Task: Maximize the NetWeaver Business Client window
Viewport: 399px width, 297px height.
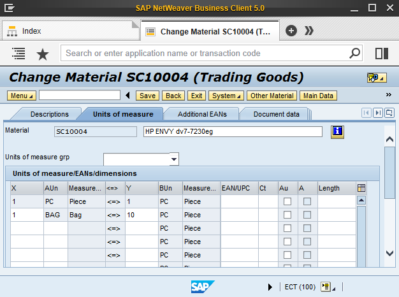Action: click(372, 8)
